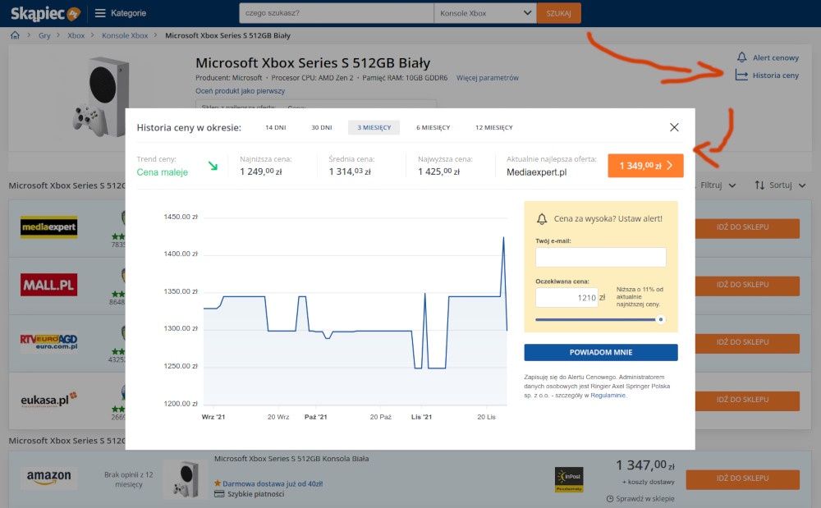Click the home breadcrumb icon

(x=15, y=35)
